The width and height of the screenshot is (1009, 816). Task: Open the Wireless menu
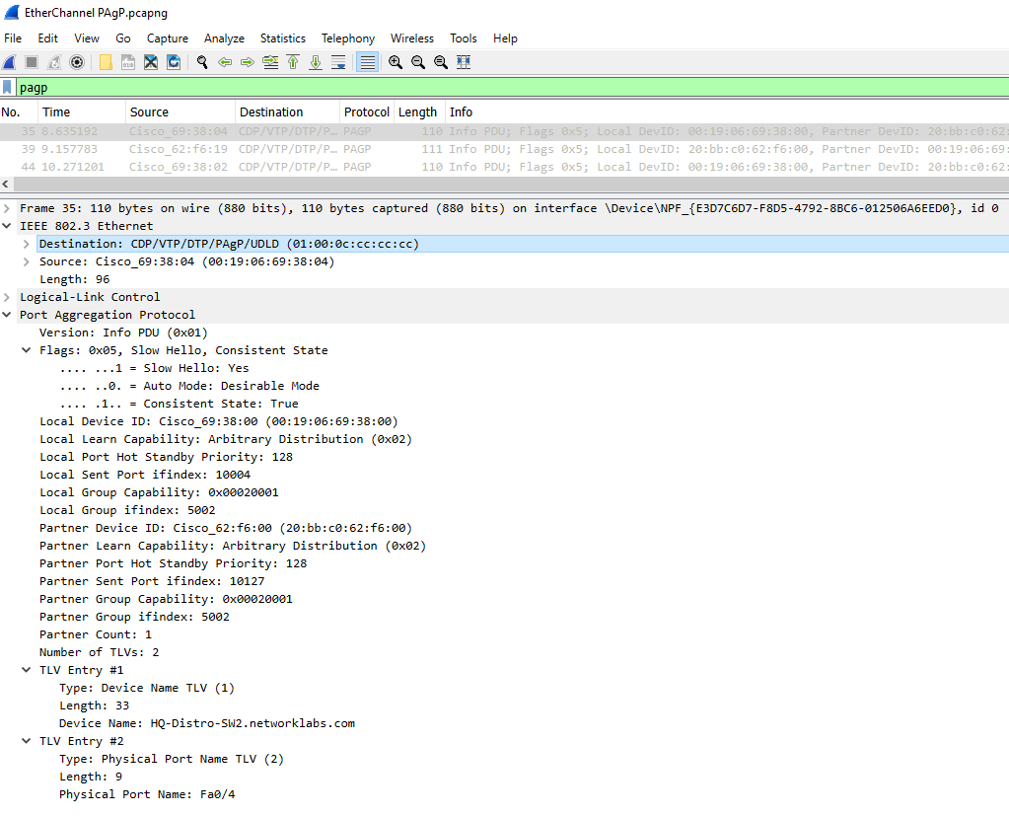click(x=412, y=38)
